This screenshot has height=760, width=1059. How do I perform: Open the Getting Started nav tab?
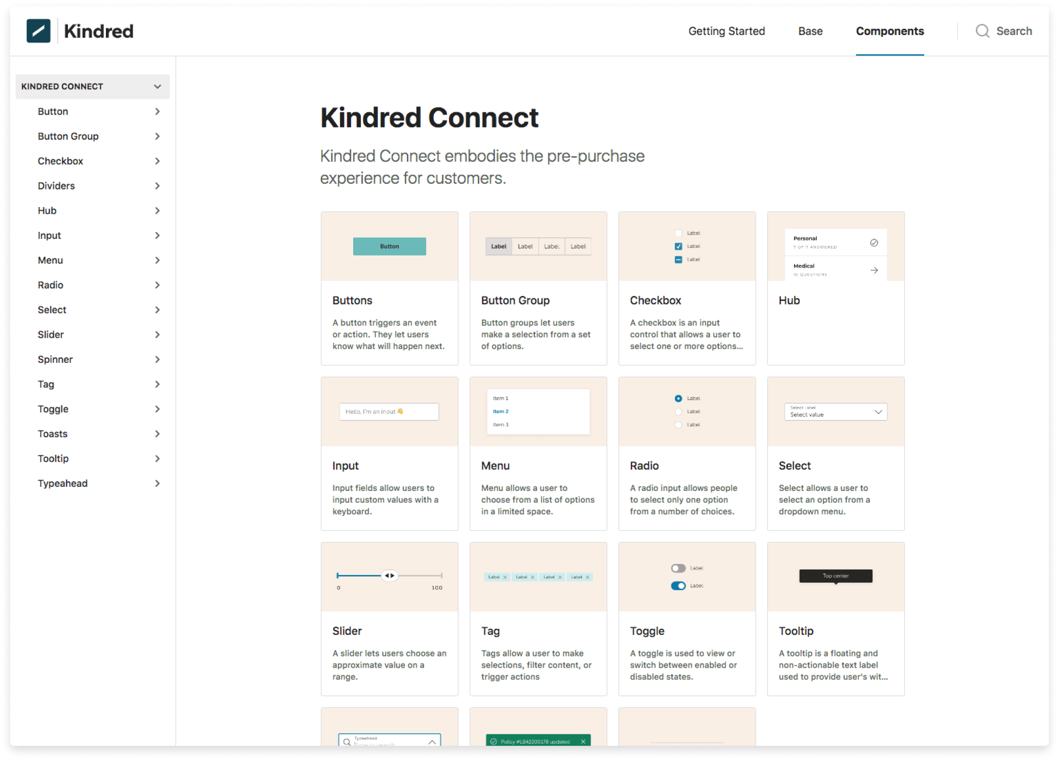click(x=726, y=31)
